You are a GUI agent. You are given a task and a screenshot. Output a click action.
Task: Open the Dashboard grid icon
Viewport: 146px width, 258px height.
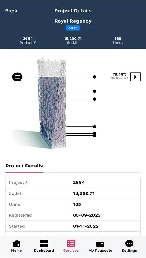pos(44,243)
